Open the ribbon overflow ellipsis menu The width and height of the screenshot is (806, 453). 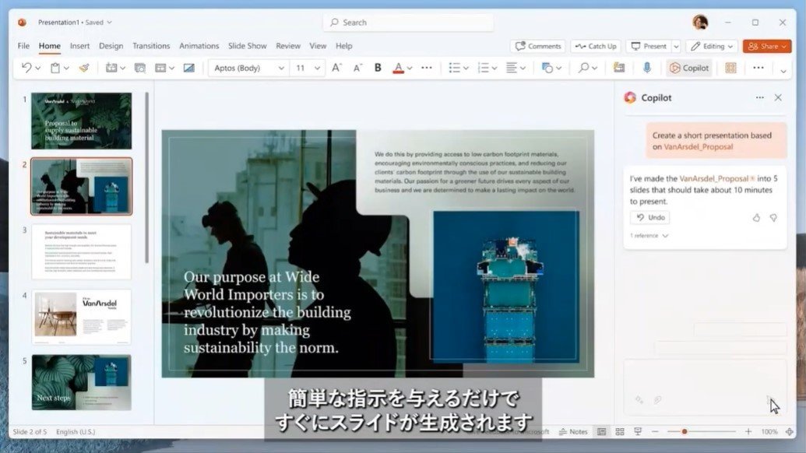(758, 68)
